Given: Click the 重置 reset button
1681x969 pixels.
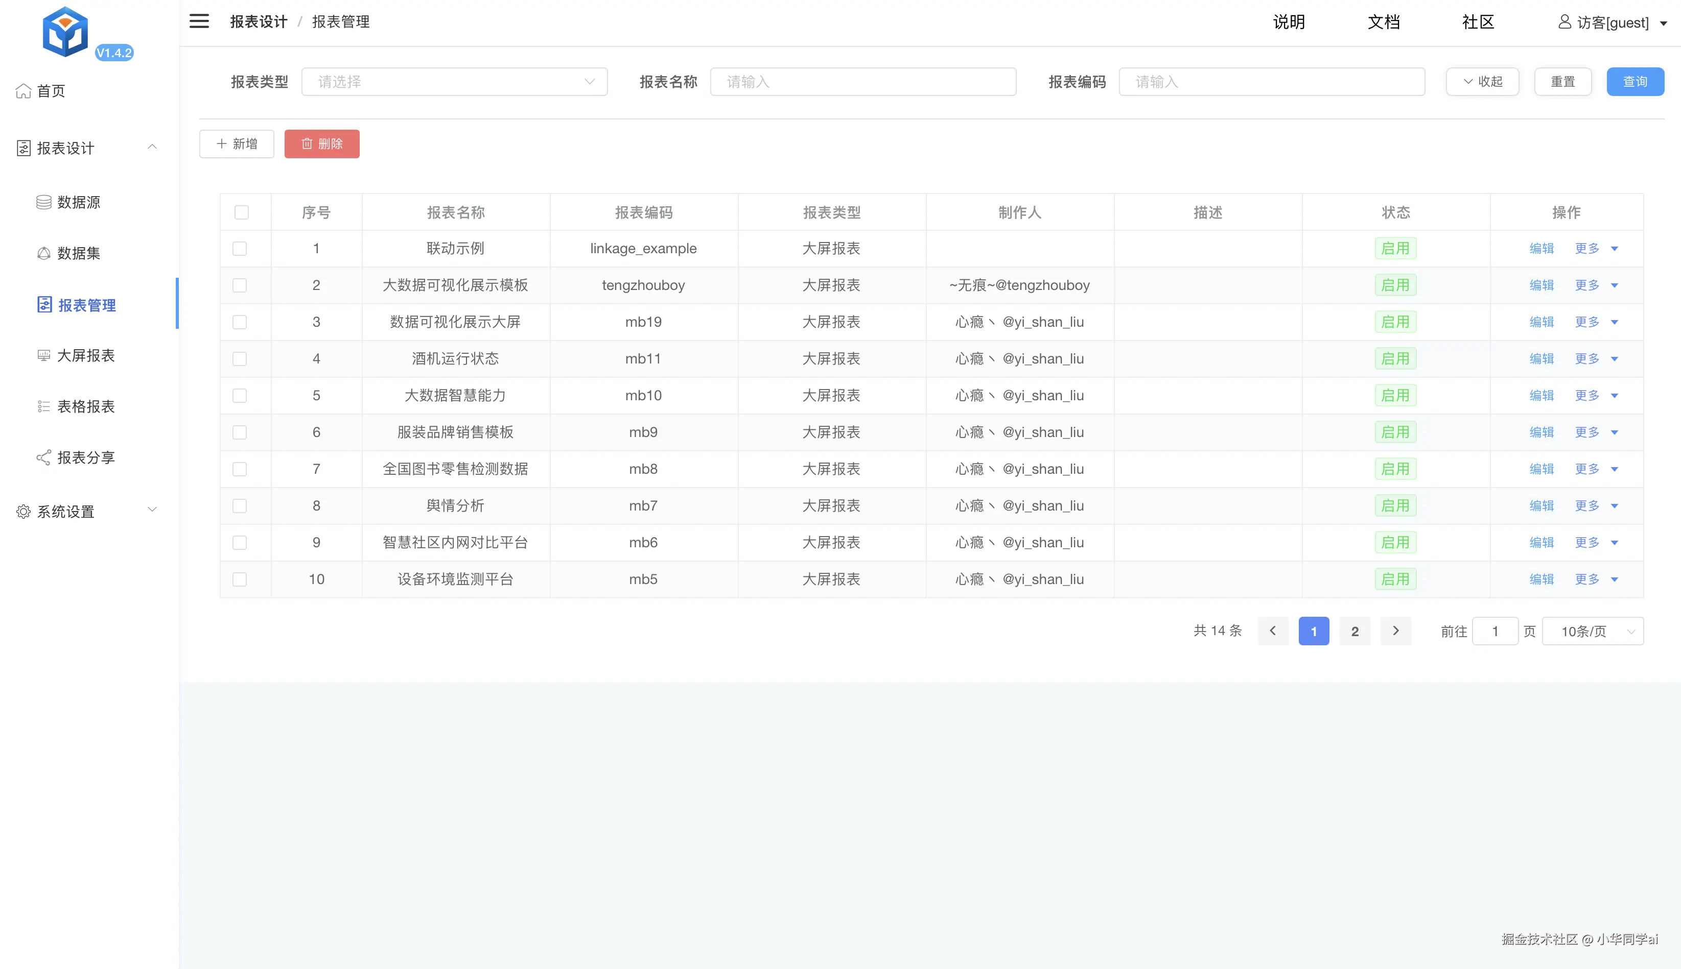Looking at the screenshot, I should (x=1562, y=82).
